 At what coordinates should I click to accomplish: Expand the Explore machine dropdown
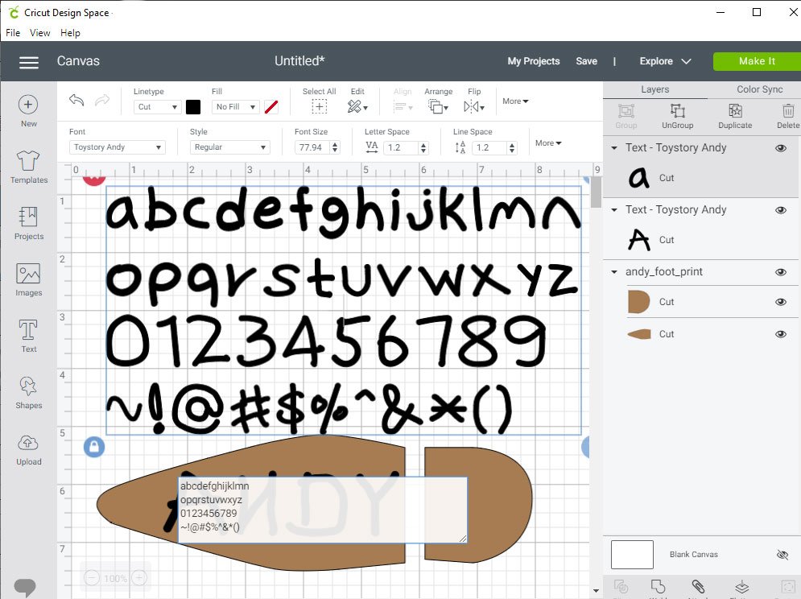tap(665, 61)
